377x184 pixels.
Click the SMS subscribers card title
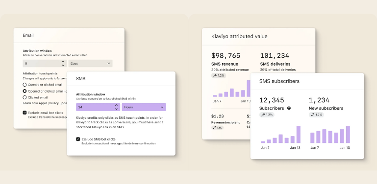(x=279, y=81)
